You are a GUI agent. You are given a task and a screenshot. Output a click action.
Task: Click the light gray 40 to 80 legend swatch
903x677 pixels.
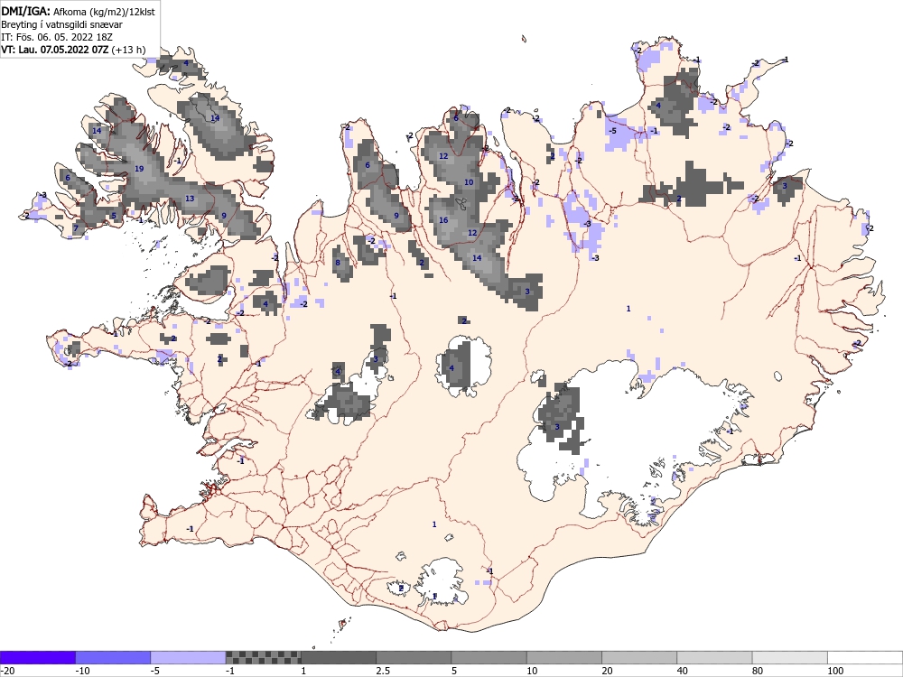714,657
